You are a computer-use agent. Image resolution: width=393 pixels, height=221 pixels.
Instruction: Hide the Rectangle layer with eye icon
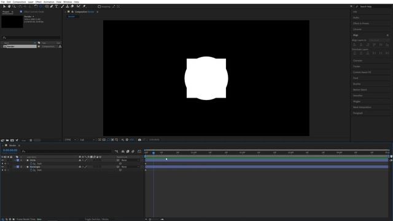pyautogui.click(x=2, y=166)
